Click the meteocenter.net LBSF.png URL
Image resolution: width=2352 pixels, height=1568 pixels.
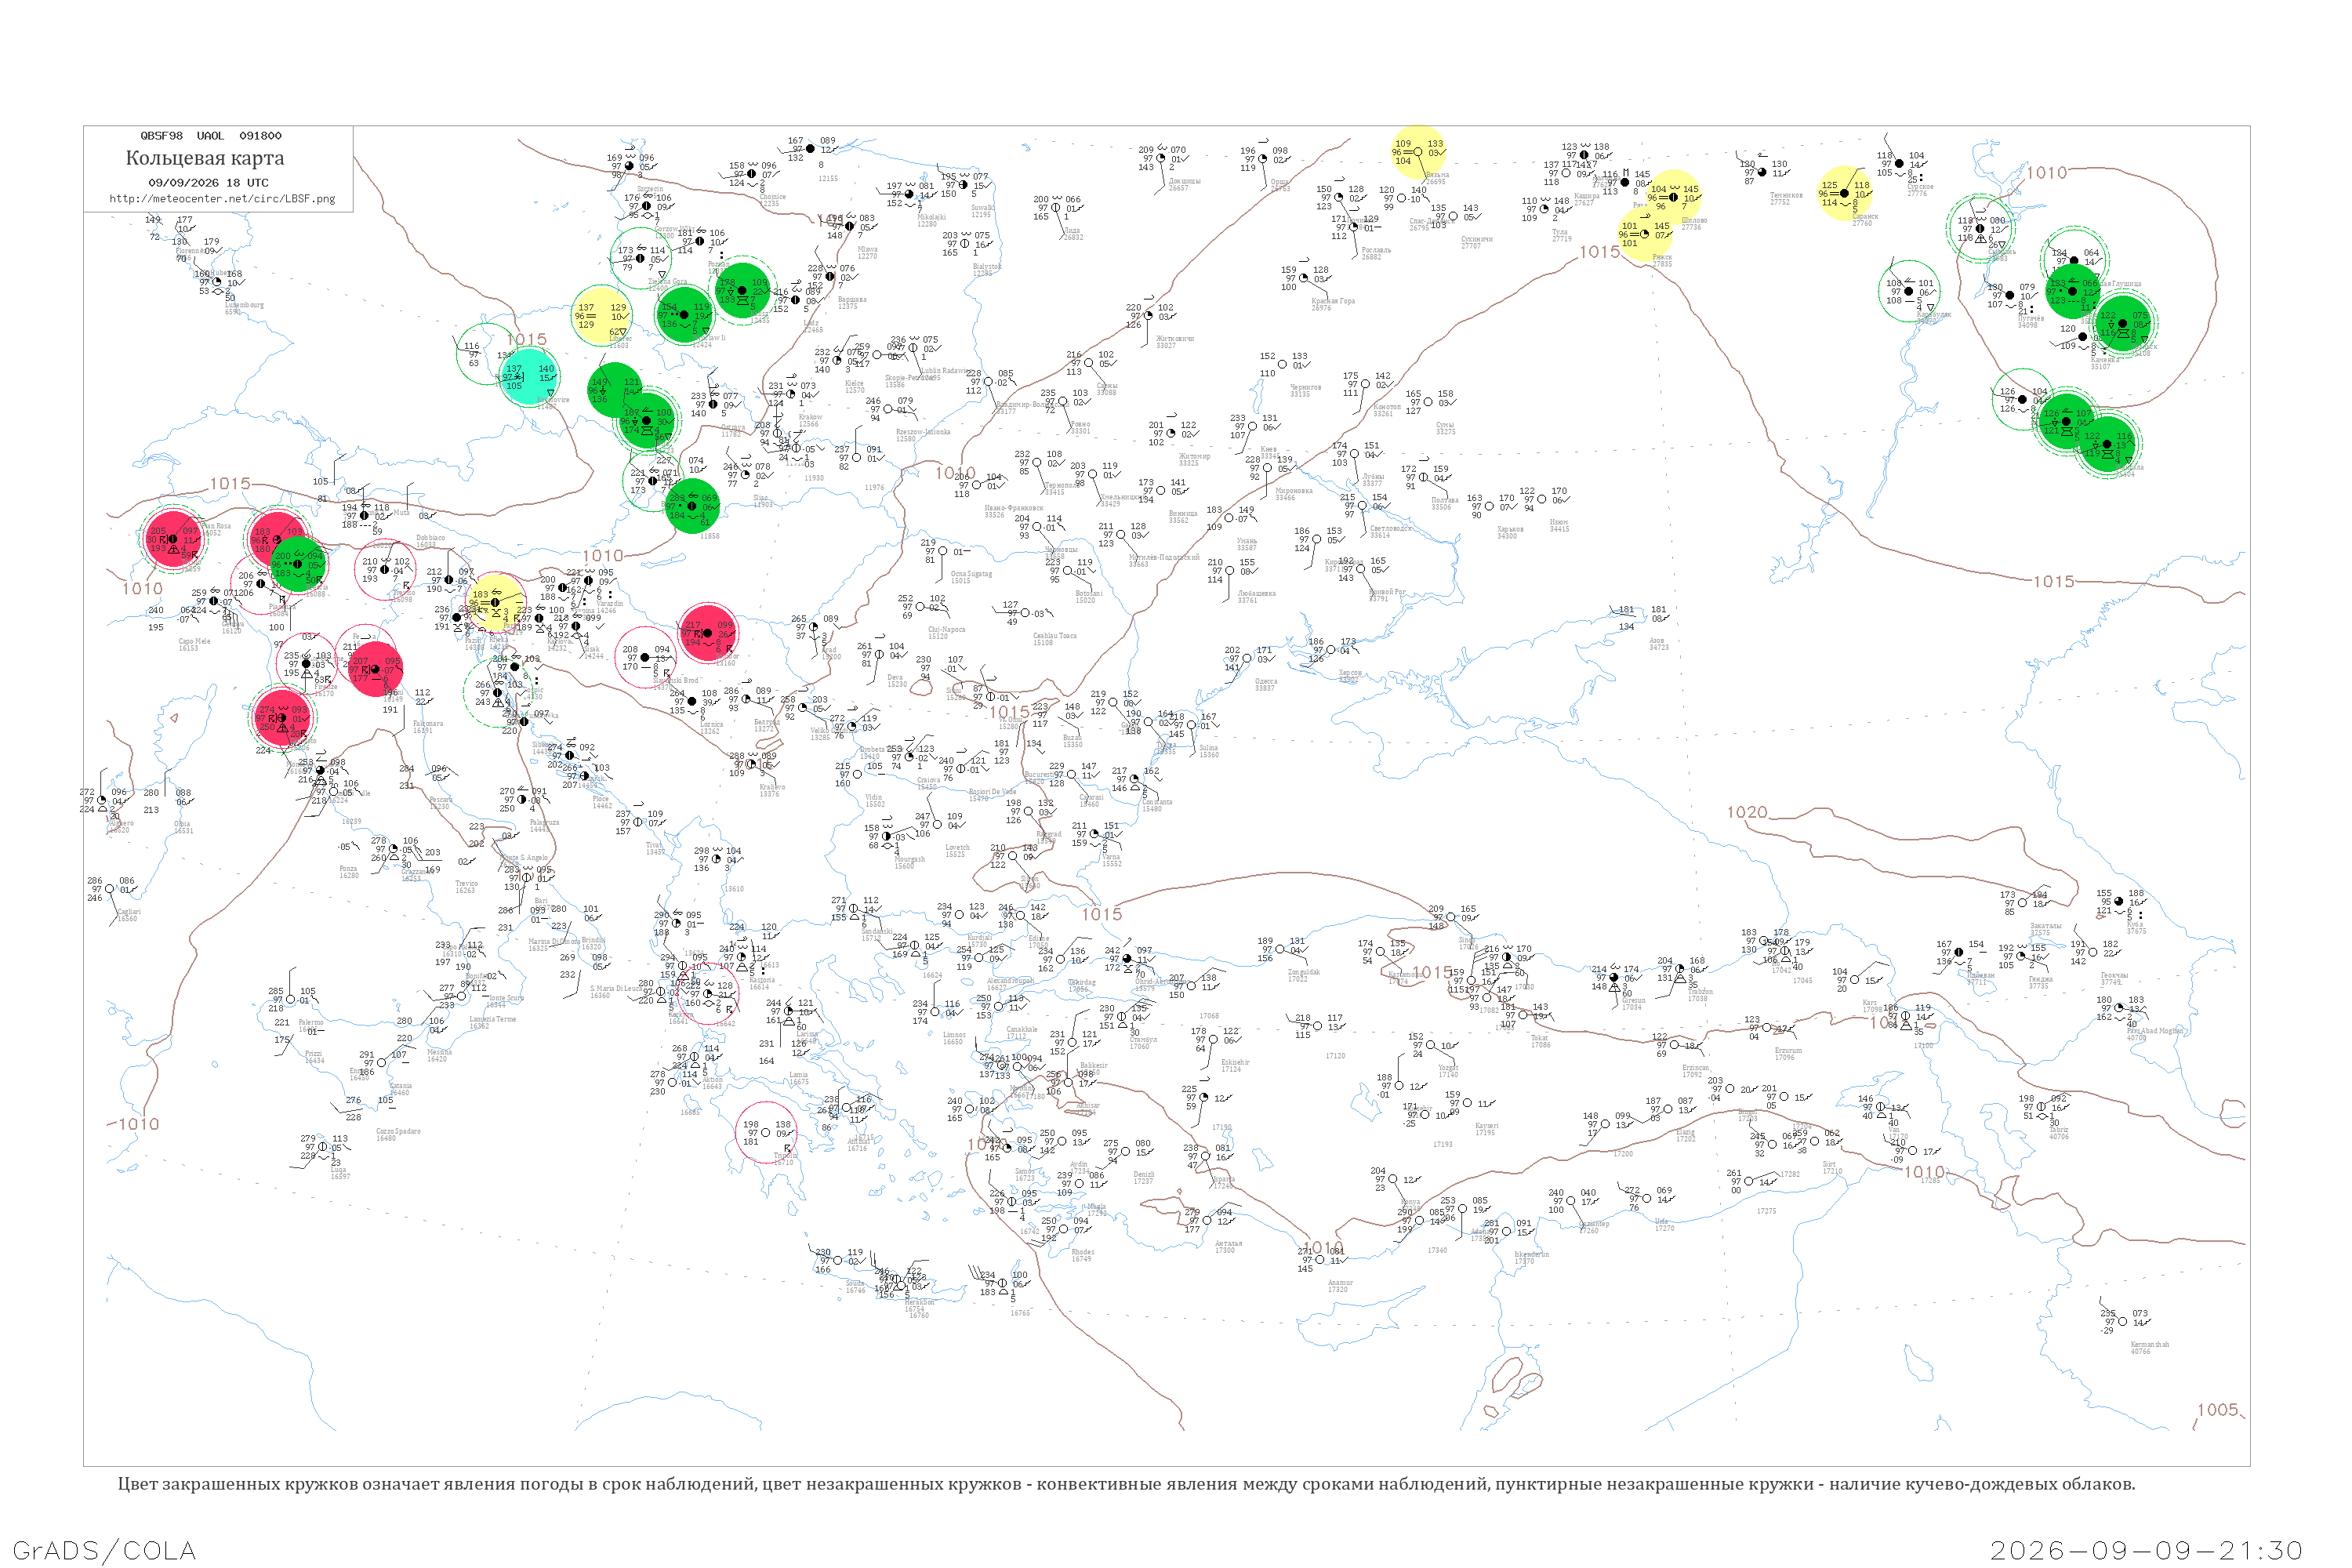click(x=222, y=199)
